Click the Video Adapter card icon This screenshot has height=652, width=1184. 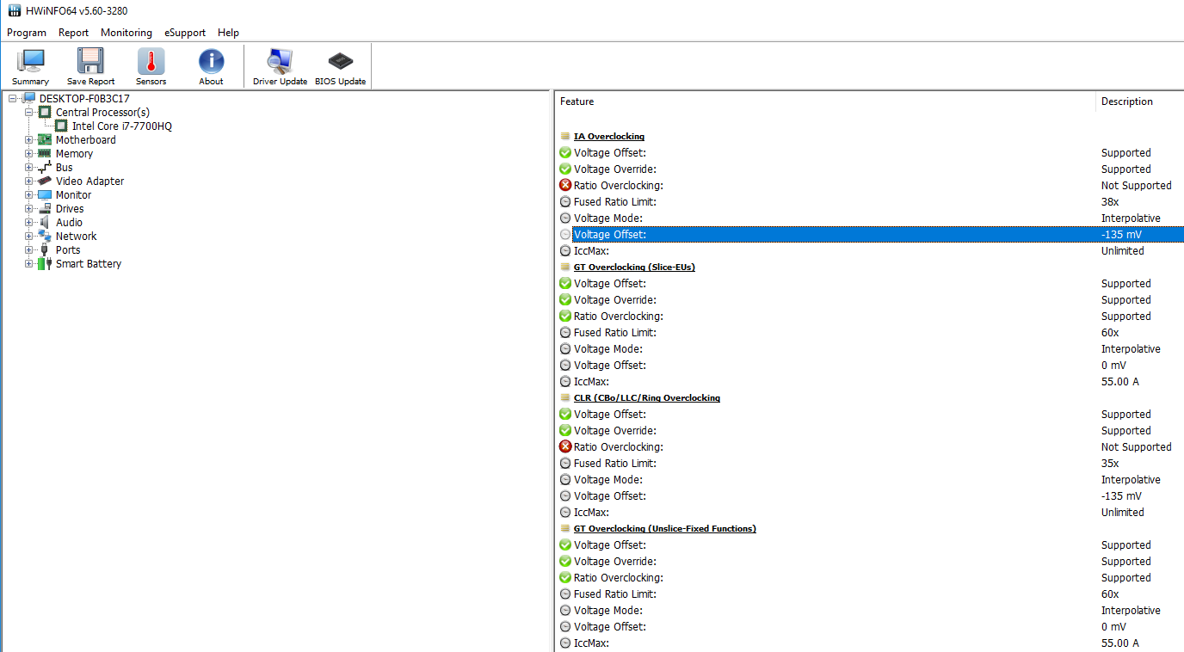pyautogui.click(x=45, y=181)
